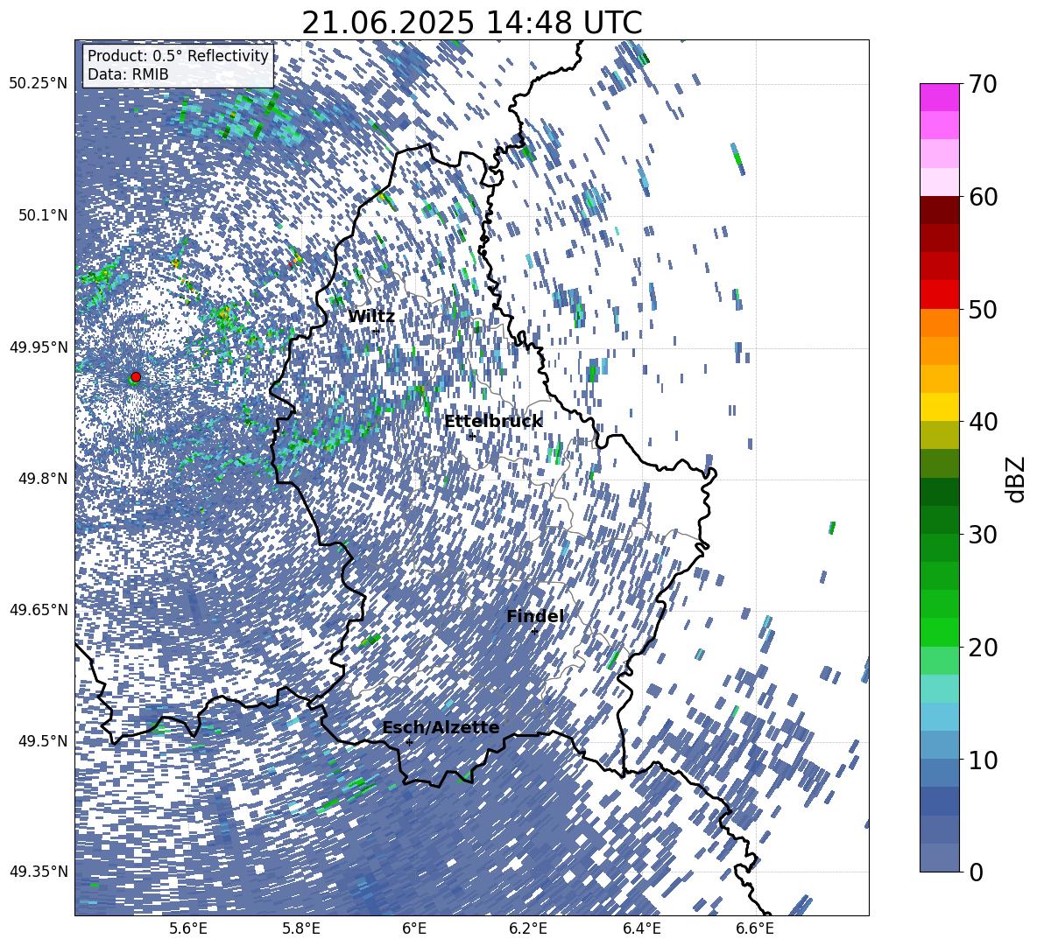The width and height of the screenshot is (1037, 946).
Task: Click the 6.4°E longitude label
Action: click(x=642, y=928)
